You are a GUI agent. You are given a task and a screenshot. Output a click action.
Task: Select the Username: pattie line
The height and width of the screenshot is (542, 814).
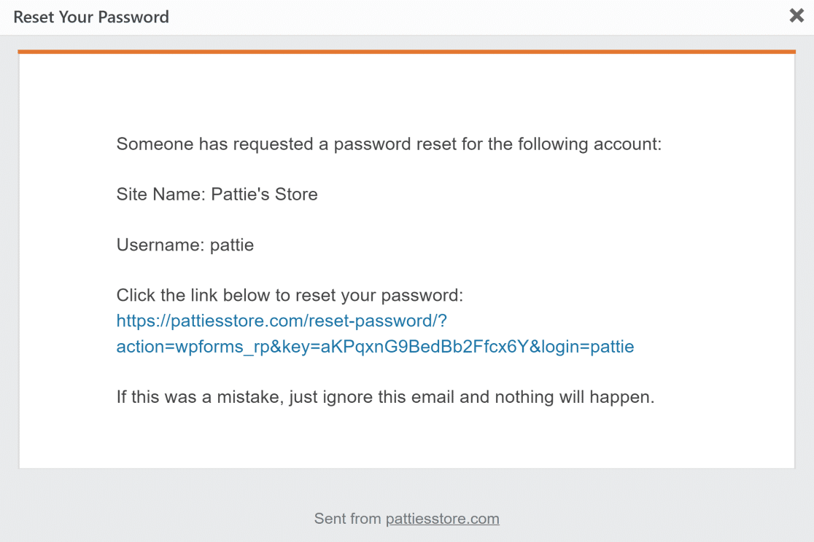pyautogui.click(x=185, y=245)
